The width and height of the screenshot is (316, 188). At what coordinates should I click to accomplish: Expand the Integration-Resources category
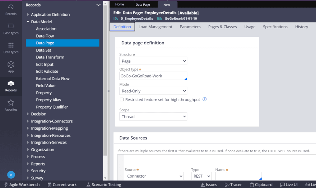point(28,135)
